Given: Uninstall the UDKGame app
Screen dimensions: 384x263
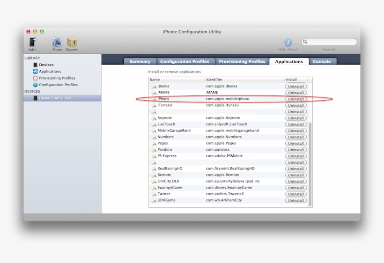Looking at the screenshot, I should tap(296, 200).
